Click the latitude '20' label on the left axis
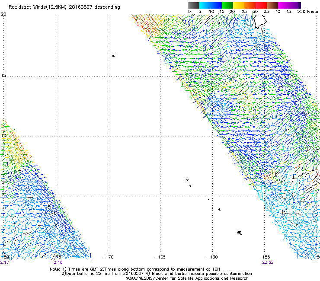320x281 pixels. pyautogui.click(x=3, y=14)
